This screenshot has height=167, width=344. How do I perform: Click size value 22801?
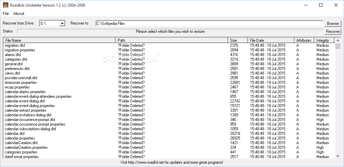[x=235, y=83]
